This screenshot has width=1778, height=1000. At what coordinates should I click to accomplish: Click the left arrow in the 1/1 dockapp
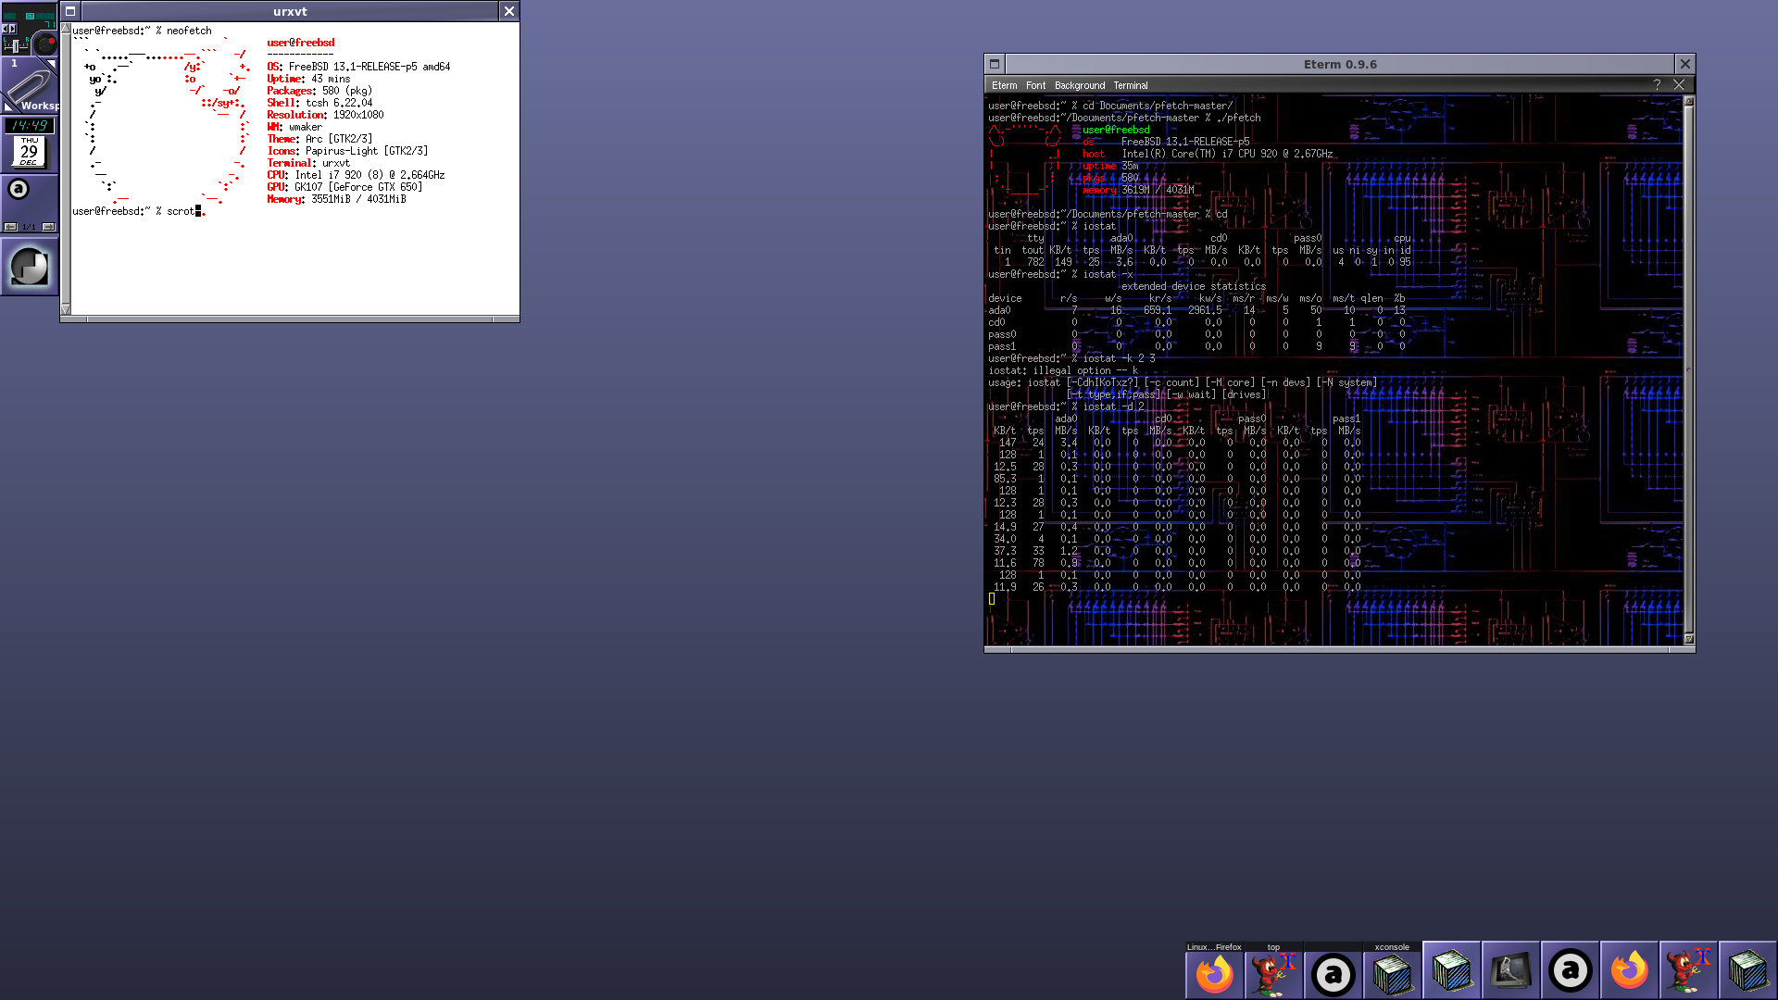(x=10, y=227)
